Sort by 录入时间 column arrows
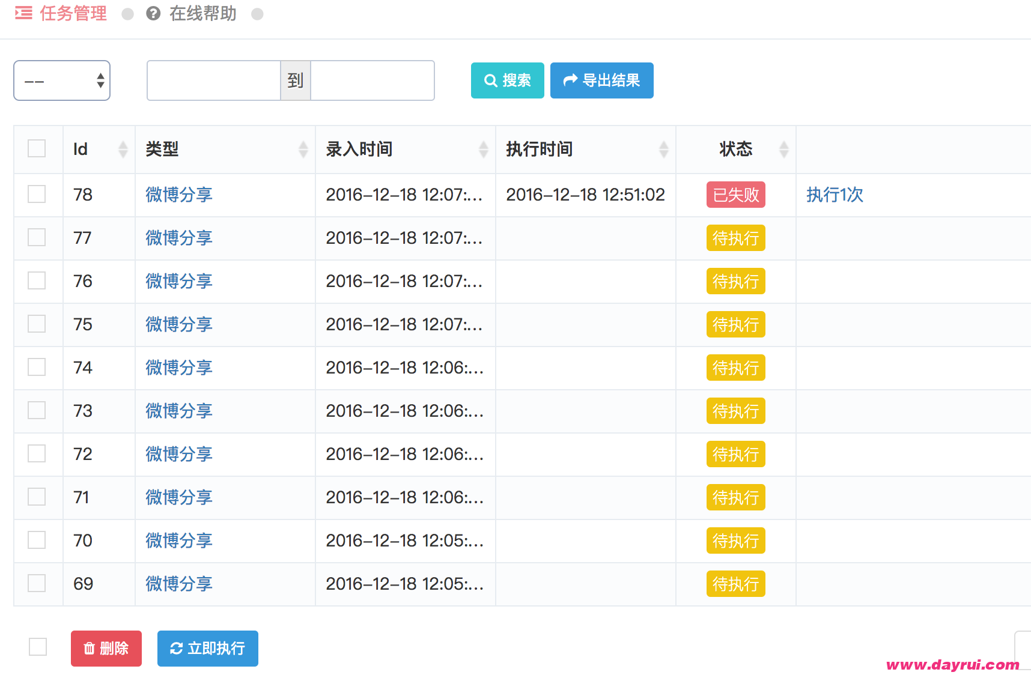The width and height of the screenshot is (1031, 675). (484, 149)
